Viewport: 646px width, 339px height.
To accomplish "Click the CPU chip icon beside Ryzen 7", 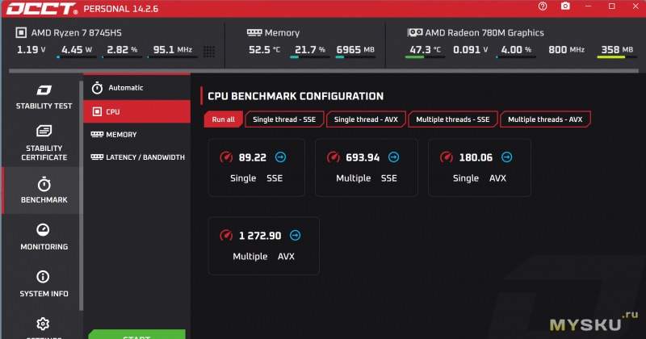I will 21,32.
